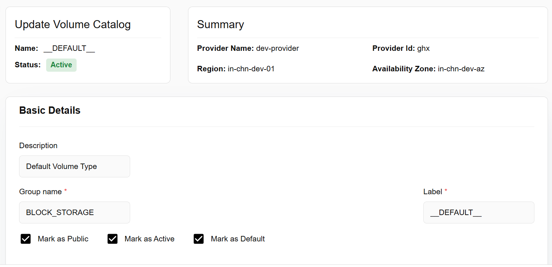Viewport: 552px width, 267px height.
Task: Select the Label input box on the right
Action: click(478, 213)
